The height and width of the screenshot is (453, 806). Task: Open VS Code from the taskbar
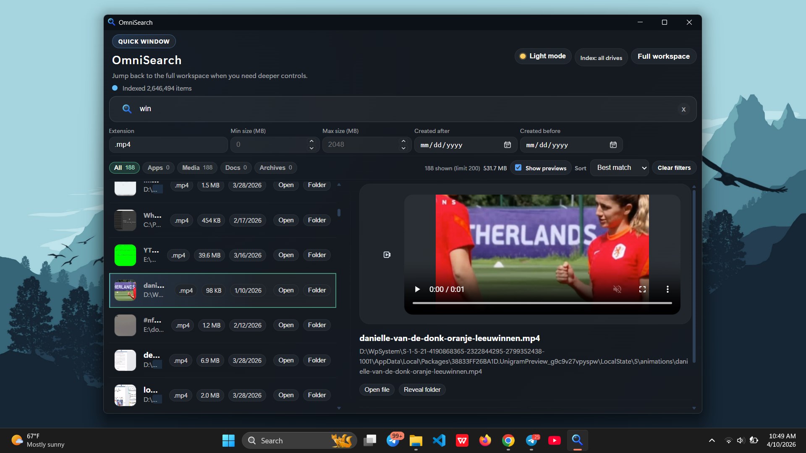coord(439,440)
